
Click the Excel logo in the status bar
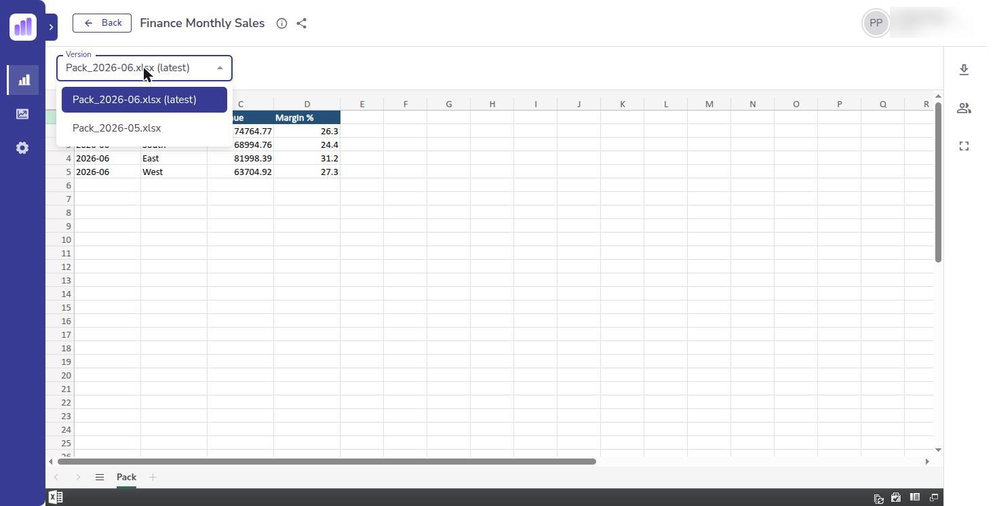pyautogui.click(x=56, y=497)
